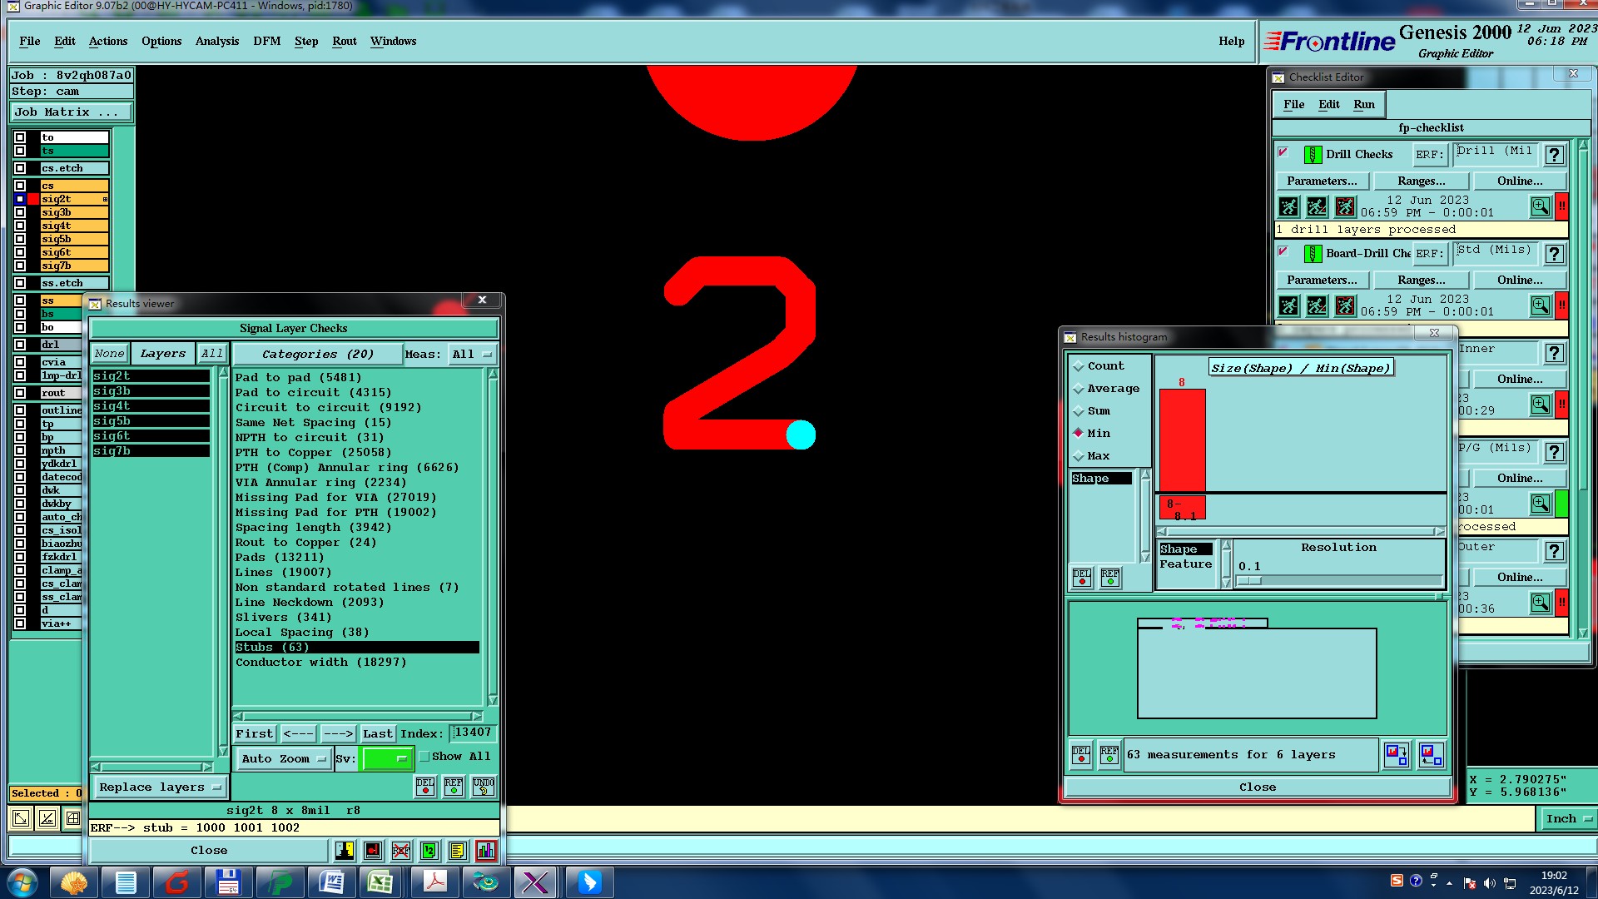1598x899 pixels.
Task: Select the Count radio option
Action: click(x=1079, y=366)
